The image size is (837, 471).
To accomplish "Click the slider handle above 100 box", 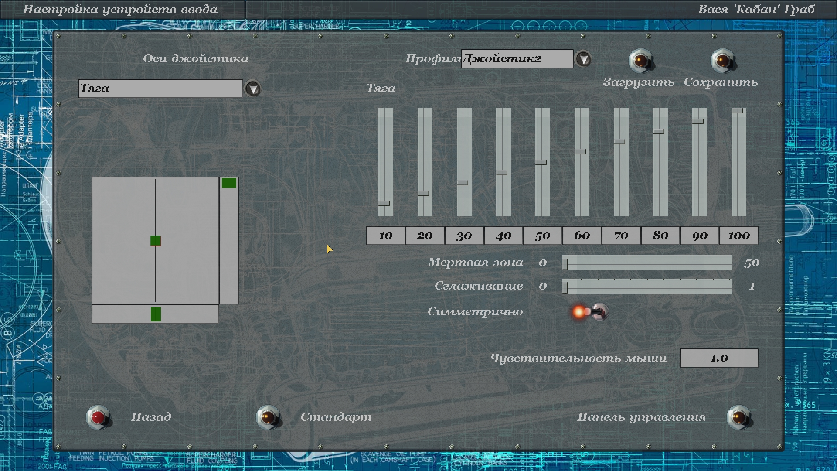I will (x=737, y=111).
